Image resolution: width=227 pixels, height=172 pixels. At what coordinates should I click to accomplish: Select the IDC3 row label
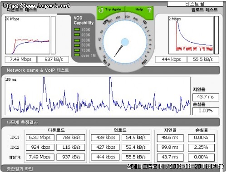point(15,157)
